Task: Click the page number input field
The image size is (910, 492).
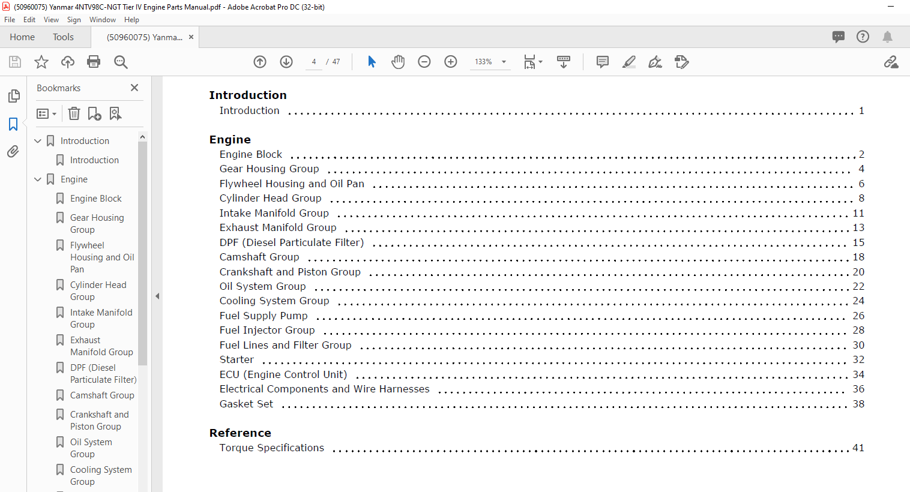Action: [314, 62]
